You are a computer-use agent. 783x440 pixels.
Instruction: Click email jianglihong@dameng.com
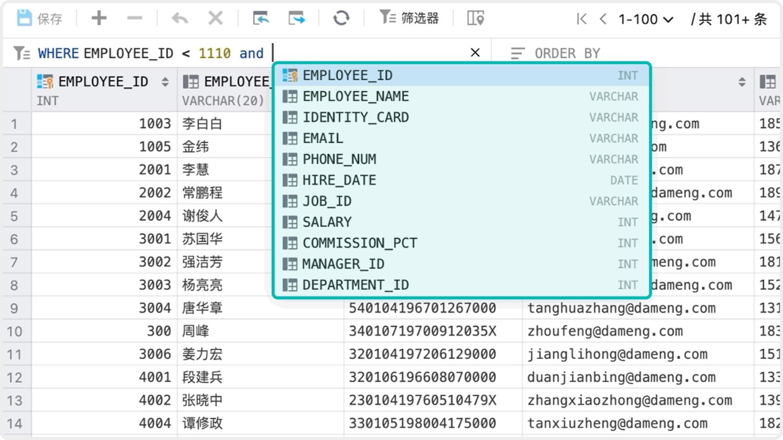point(617,354)
